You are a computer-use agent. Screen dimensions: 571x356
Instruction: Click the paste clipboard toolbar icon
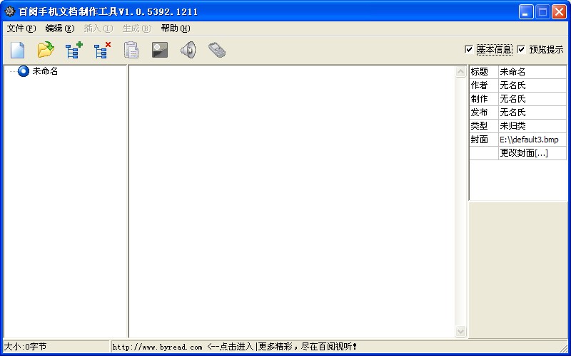(x=131, y=50)
